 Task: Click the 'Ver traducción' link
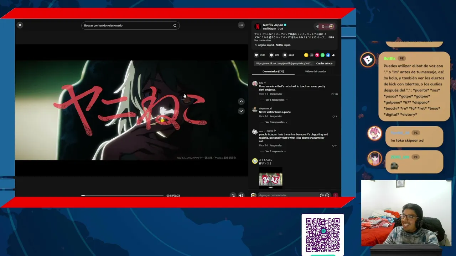tap(263, 41)
